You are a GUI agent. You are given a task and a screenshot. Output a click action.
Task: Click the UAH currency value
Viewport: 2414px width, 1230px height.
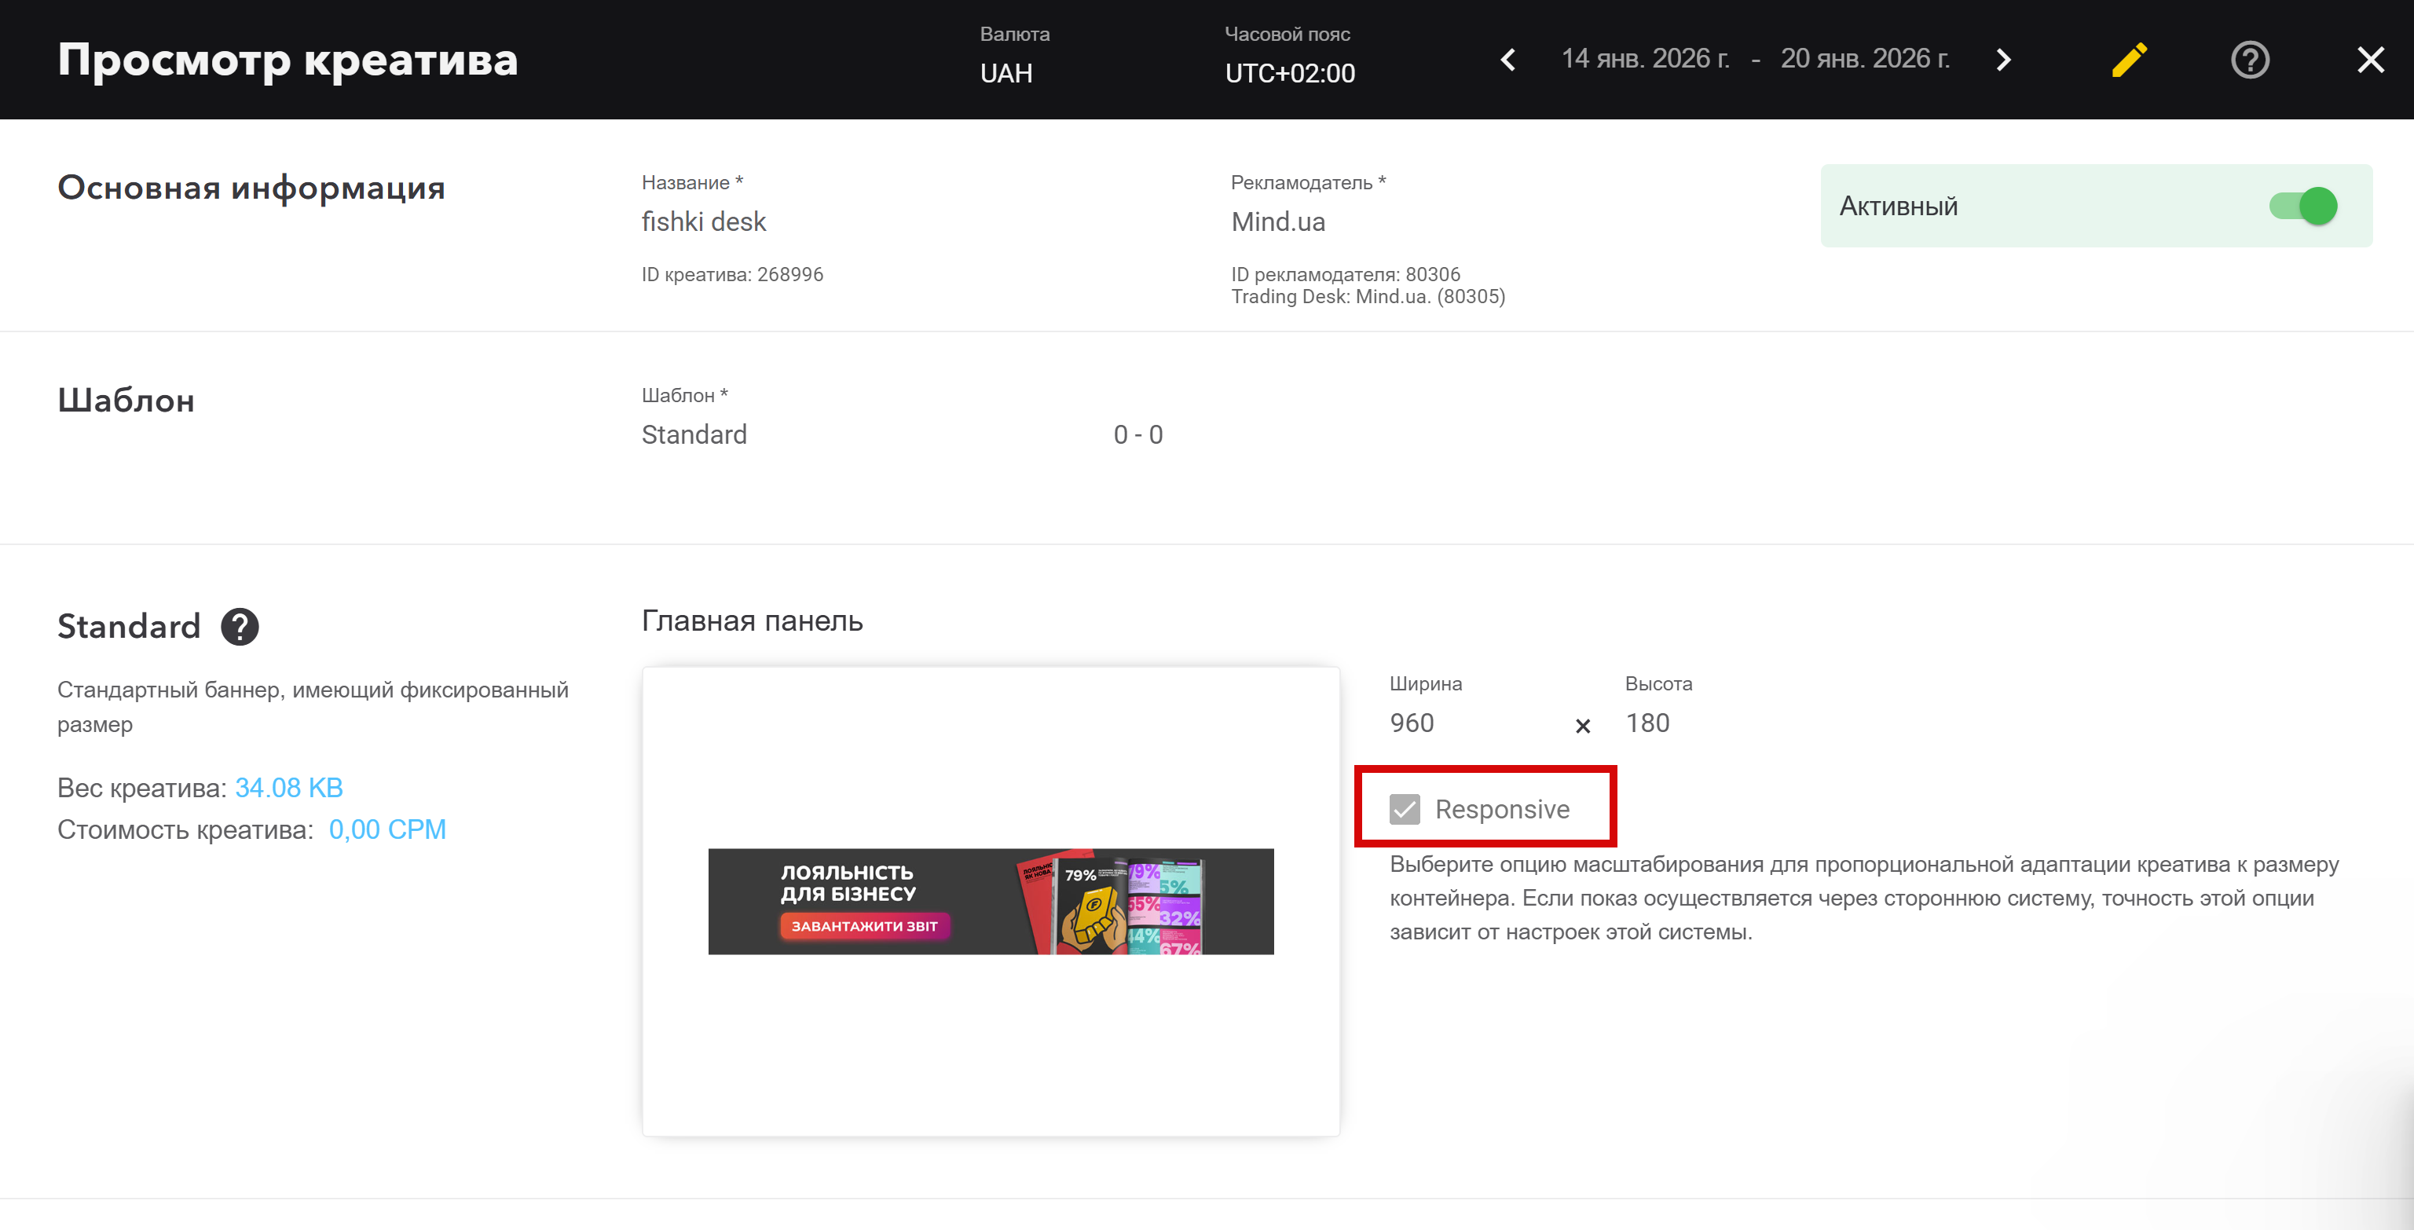pos(1006,73)
